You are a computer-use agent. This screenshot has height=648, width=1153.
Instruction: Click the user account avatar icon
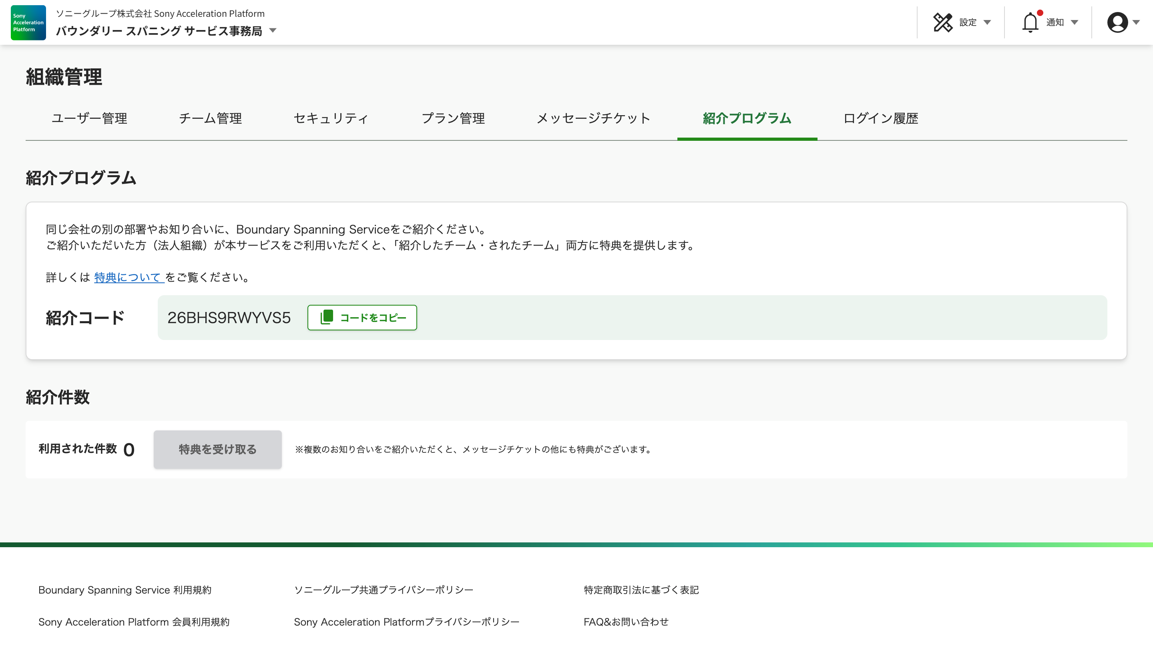coord(1117,22)
